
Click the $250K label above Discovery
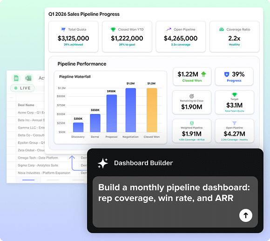point(78,119)
